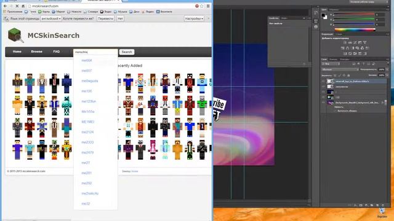Click the foreground color swatch in Photoshop
The height and width of the screenshot is (221, 394).
pyautogui.click(x=323, y=15)
